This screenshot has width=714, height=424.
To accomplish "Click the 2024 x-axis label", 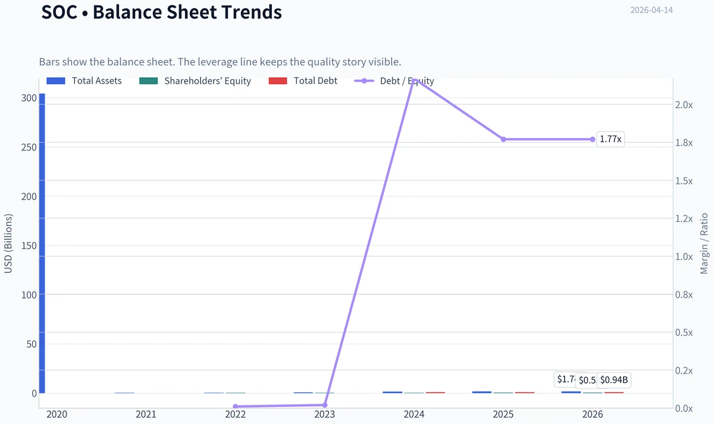I will pyautogui.click(x=414, y=414).
